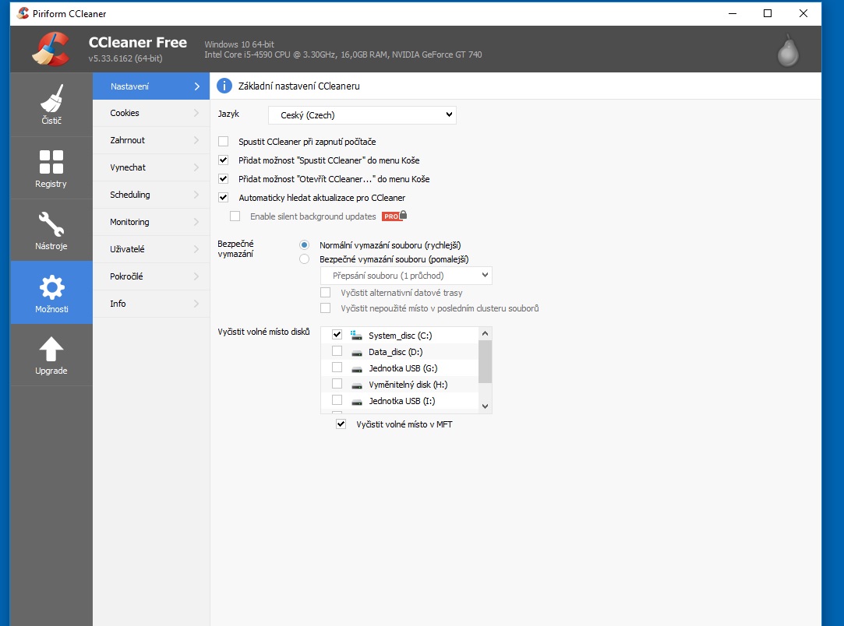The width and height of the screenshot is (844, 626).
Task: Click the drive list scrollbar down arrow
Action: (x=485, y=406)
